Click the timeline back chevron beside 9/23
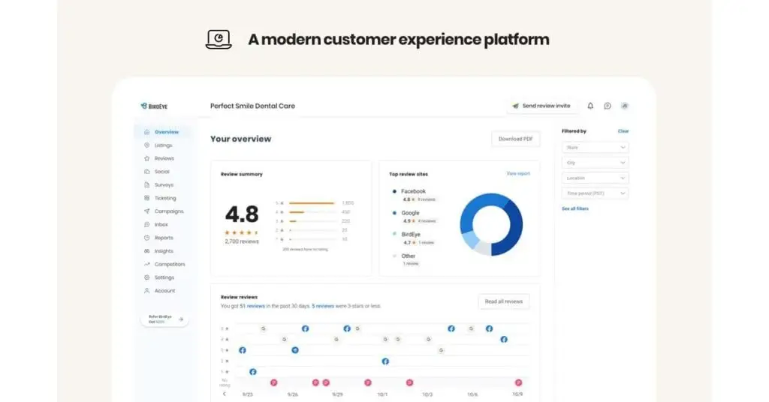Viewport: 769px width, 402px height. [225, 394]
